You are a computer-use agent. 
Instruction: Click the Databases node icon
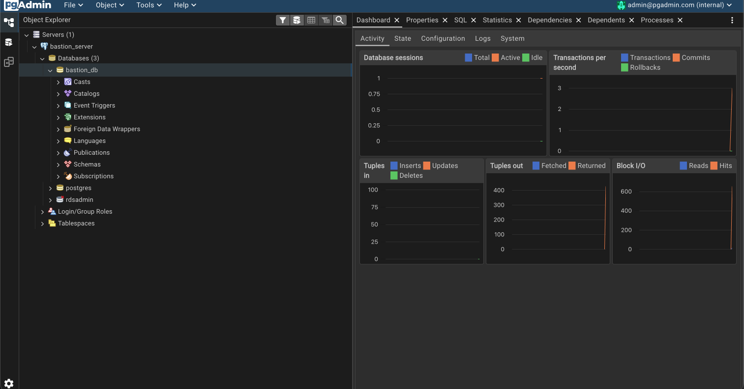coord(52,58)
